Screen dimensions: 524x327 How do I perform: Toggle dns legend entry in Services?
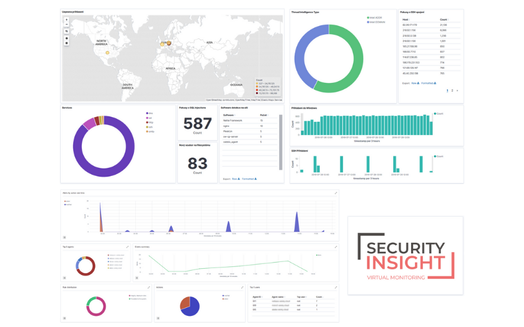pos(149,113)
